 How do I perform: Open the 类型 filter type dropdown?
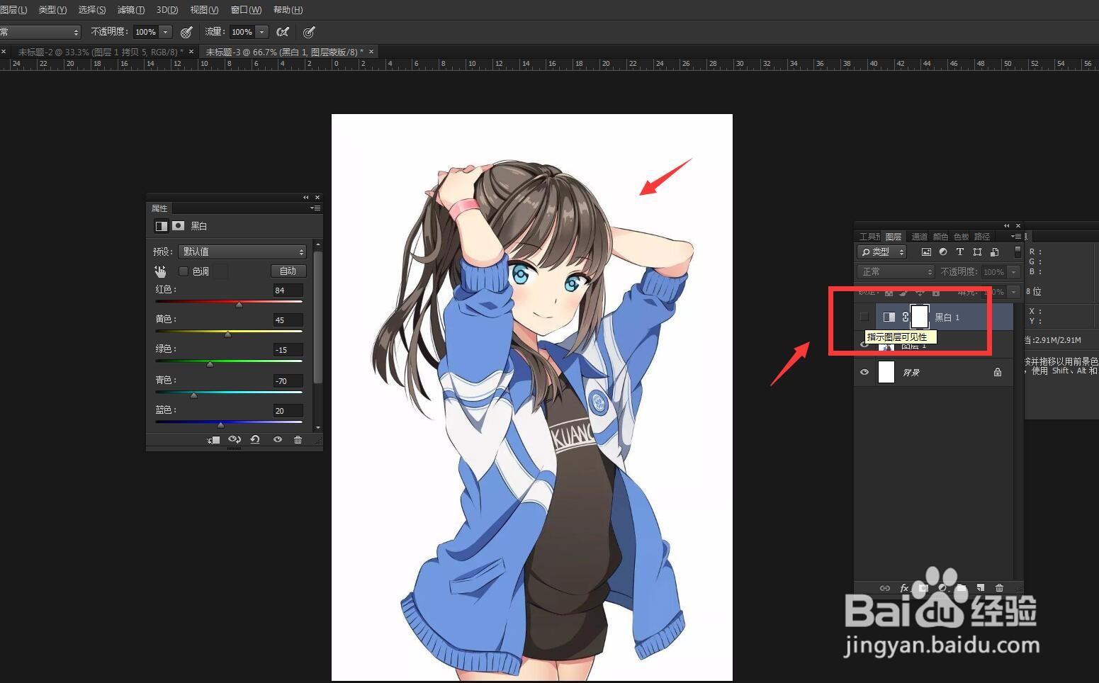[882, 252]
